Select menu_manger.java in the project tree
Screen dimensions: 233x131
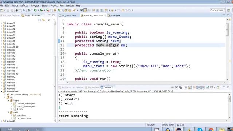pyautogui.click(x=26, y=106)
